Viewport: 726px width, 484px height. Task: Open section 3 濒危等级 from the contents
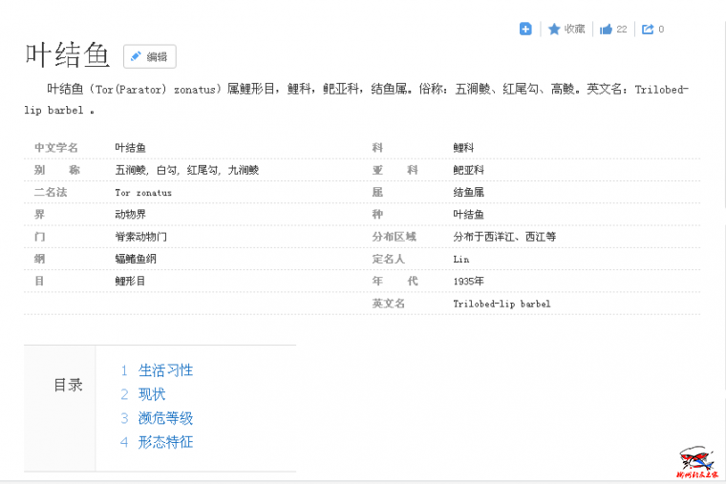pos(165,418)
